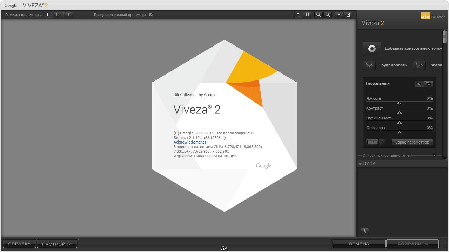Click Nik Collection by Google text
Screen dimensions: 449x252
pyautogui.click(x=195, y=95)
